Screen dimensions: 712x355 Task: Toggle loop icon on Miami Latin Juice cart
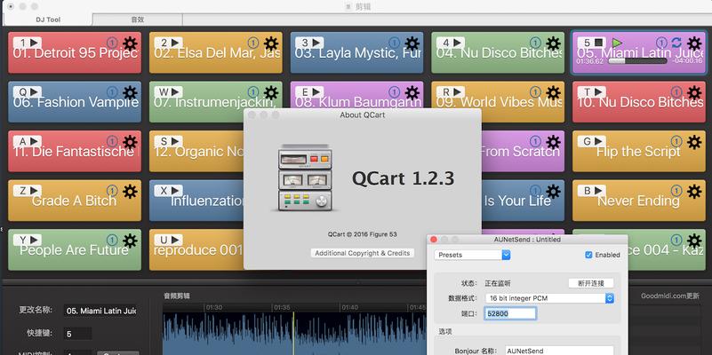click(676, 43)
